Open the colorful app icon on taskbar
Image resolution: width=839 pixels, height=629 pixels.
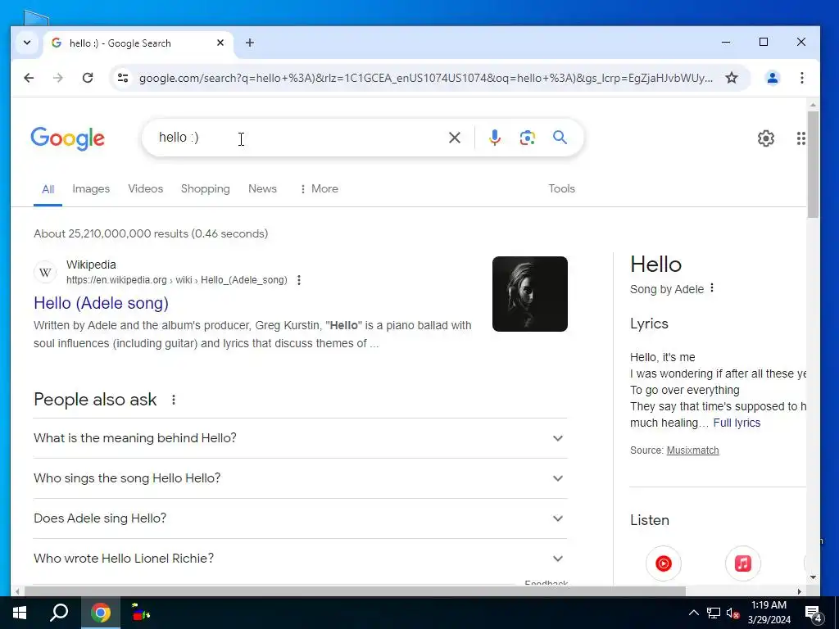point(141,613)
